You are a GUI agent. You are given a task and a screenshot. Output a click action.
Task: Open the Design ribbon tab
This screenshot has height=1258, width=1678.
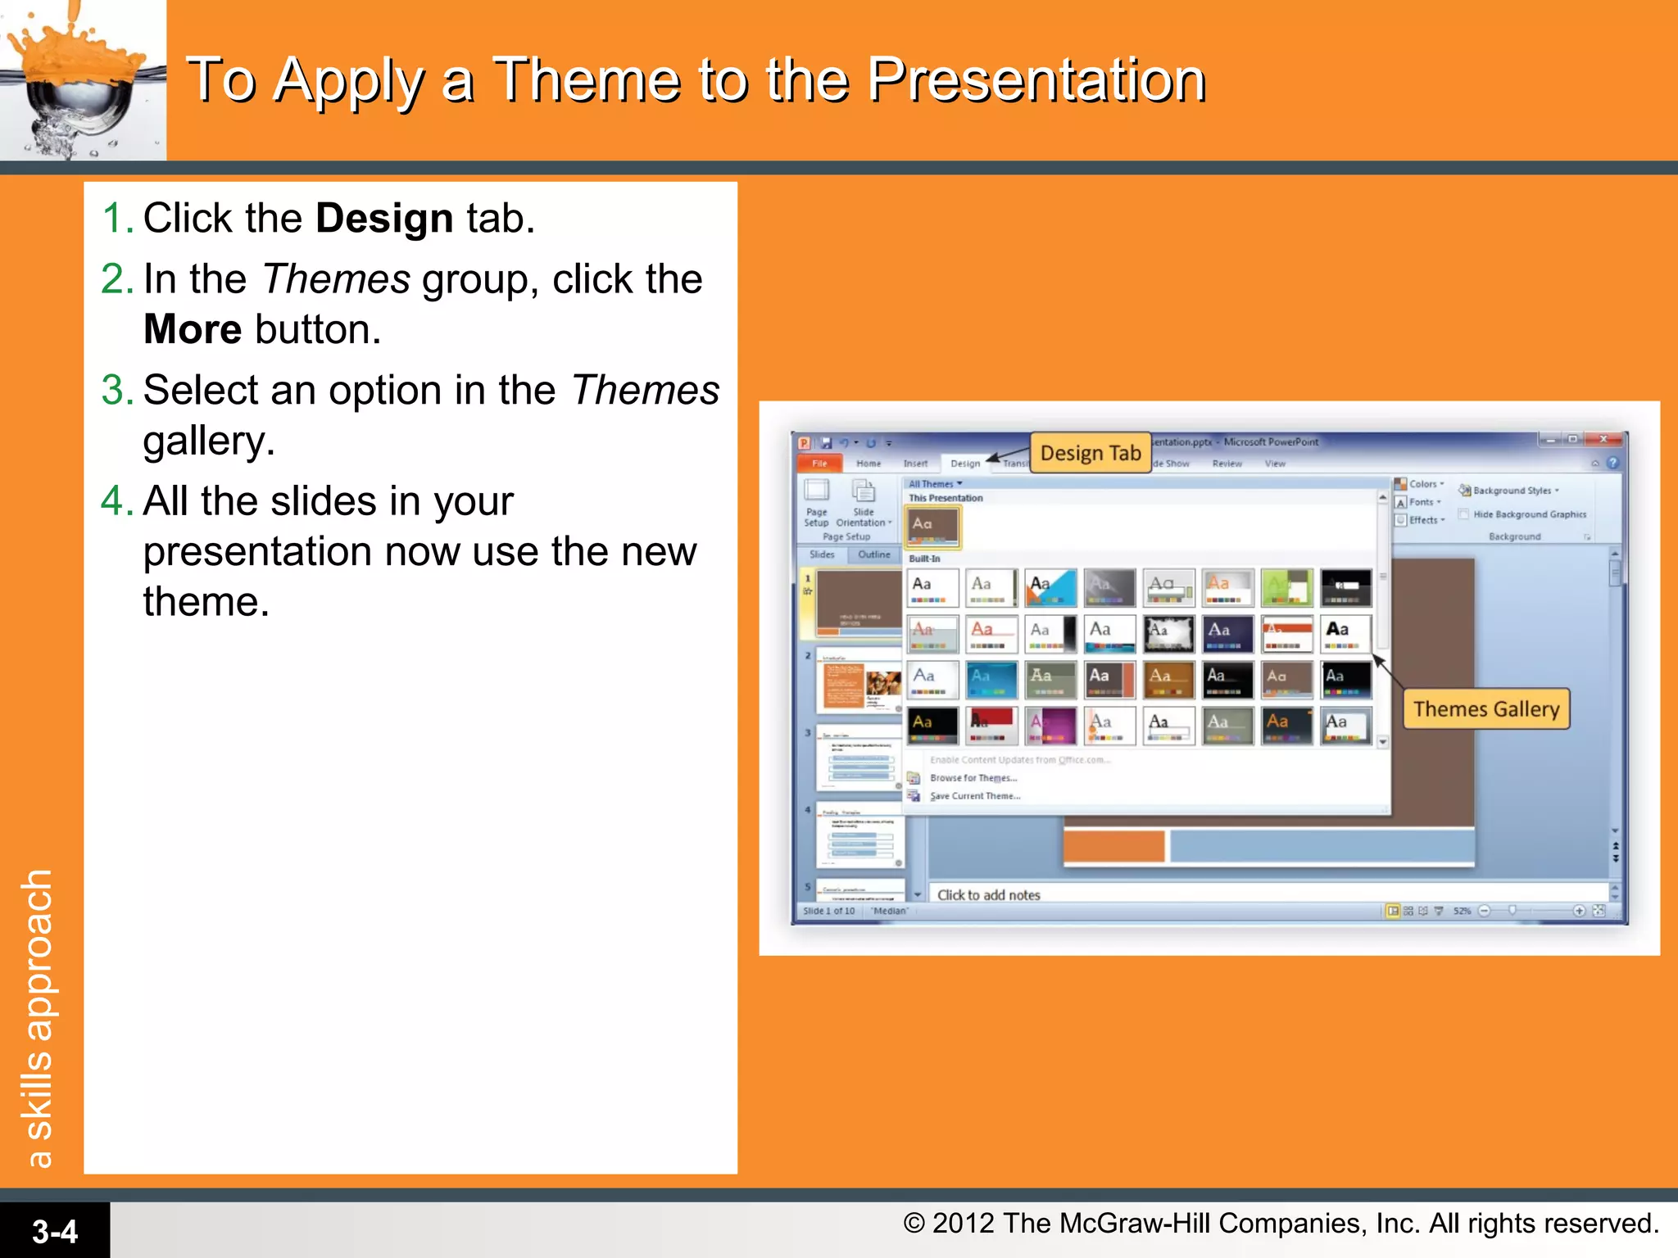[965, 464]
